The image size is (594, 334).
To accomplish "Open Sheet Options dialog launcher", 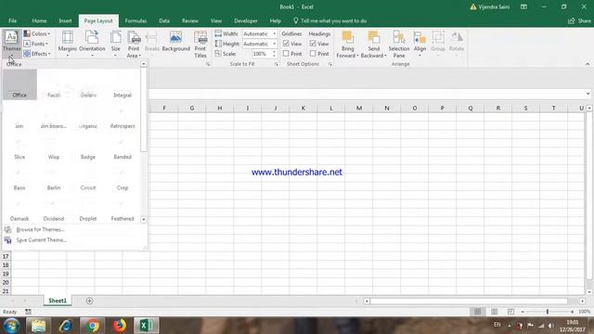I will click(330, 64).
